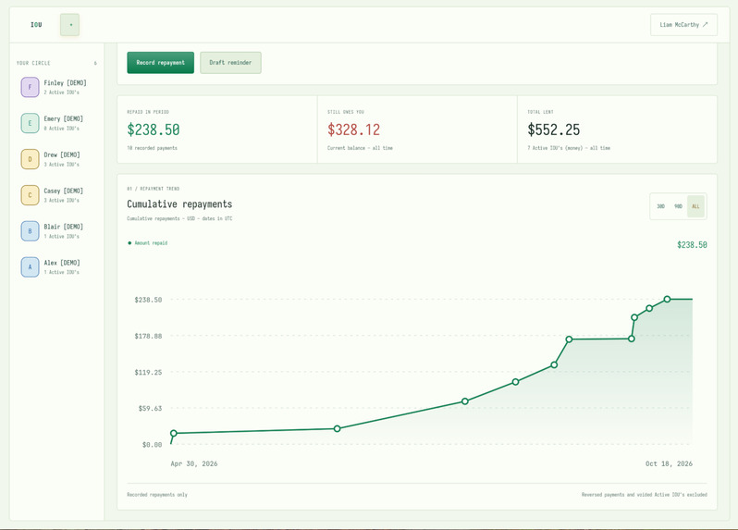Click the 'TOTAL LENT' card label
This screenshot has width=738, height=530.
(540, 112)
